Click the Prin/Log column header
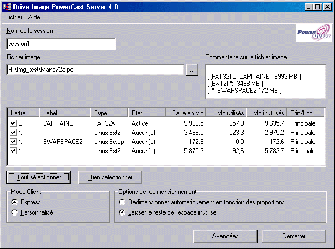This screenshot has height=249, width=335. pos(306,113)
